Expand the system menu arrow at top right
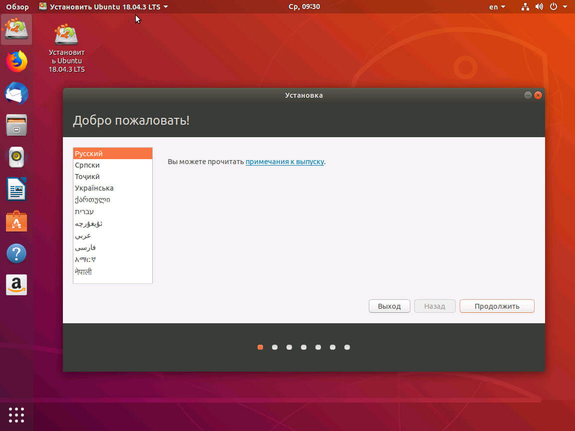This screenshot has width=575, height=431. [x=565, y=6]
